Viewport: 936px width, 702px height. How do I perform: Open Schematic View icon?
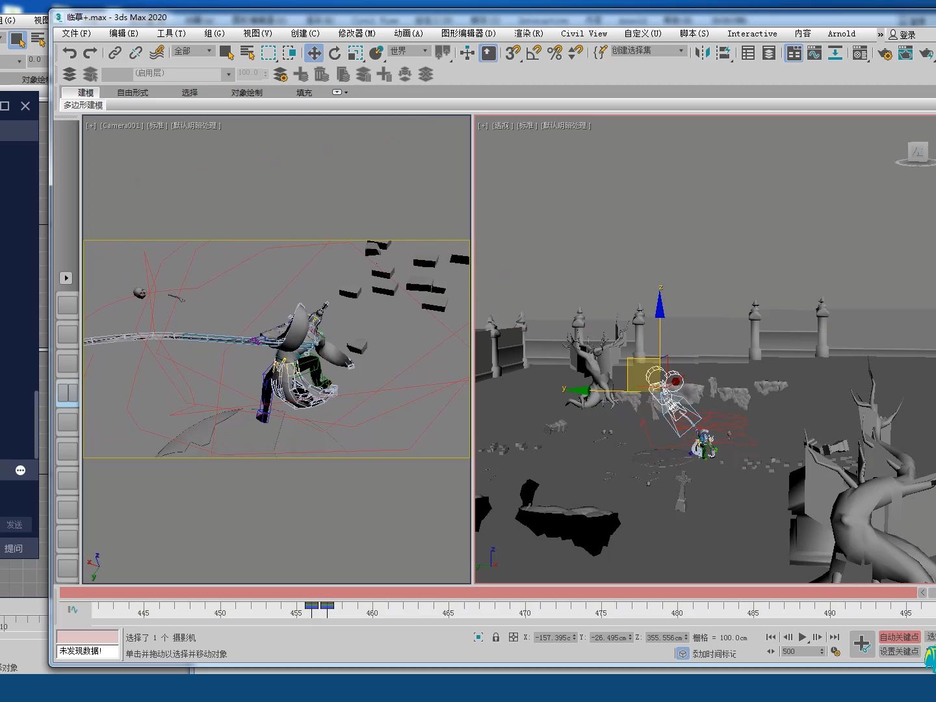pos(835,53)
